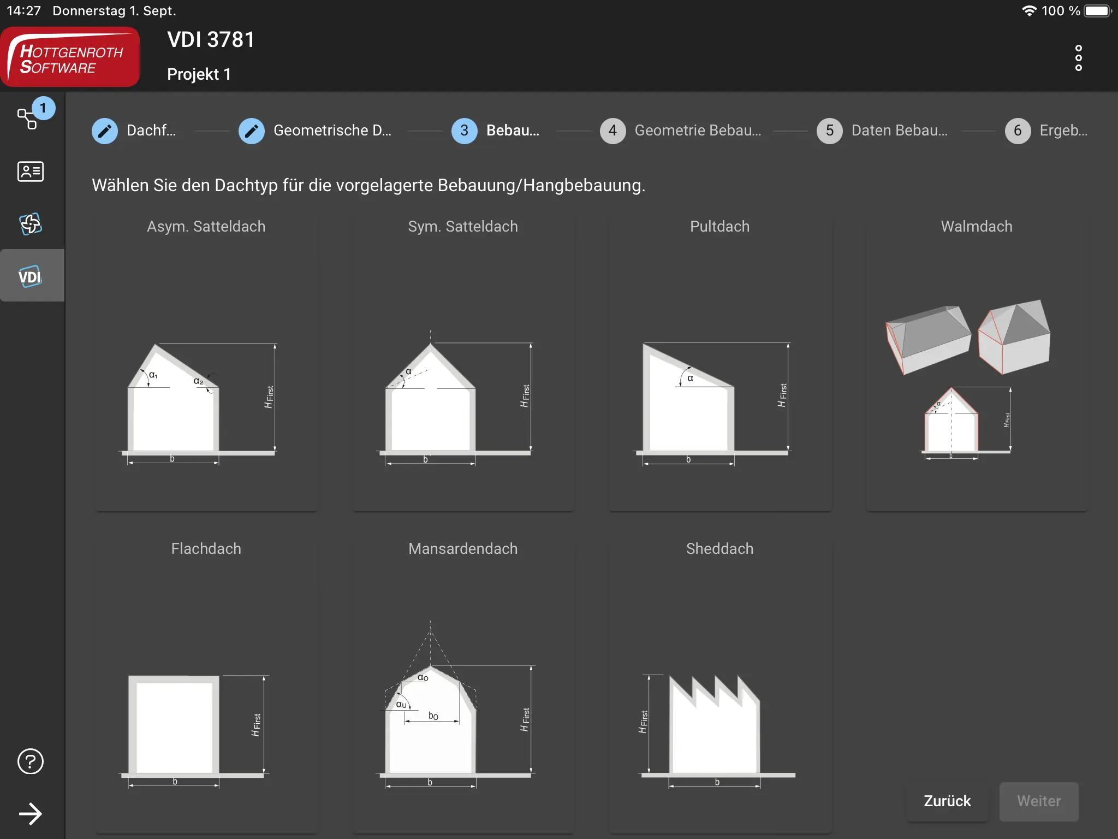Open the project tree sidebar icon
Screen dimensions: 1118x839
28,118
